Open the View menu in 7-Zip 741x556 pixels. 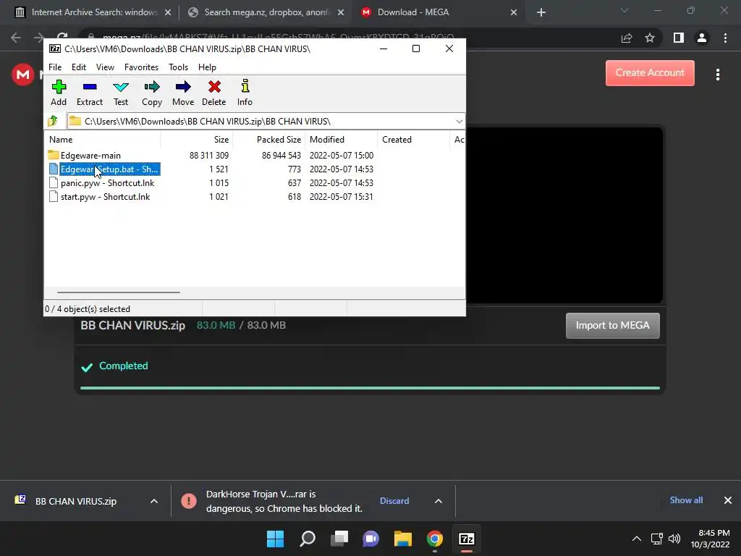pyautogui.click(x=105, y=67)
